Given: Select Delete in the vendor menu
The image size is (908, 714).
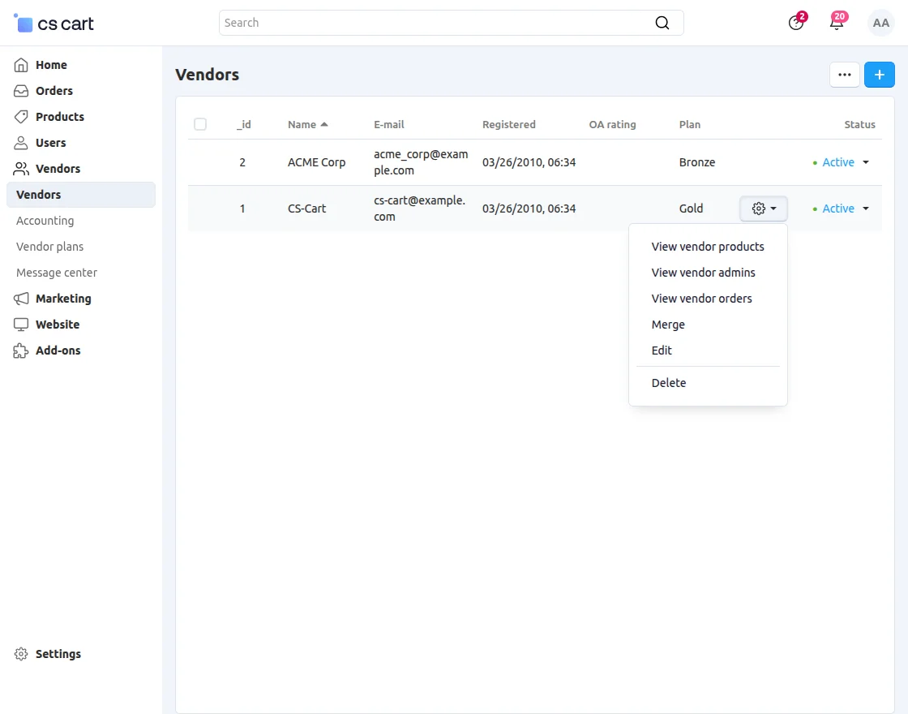Looking at the screenshot, I should [x=668, y=383].
